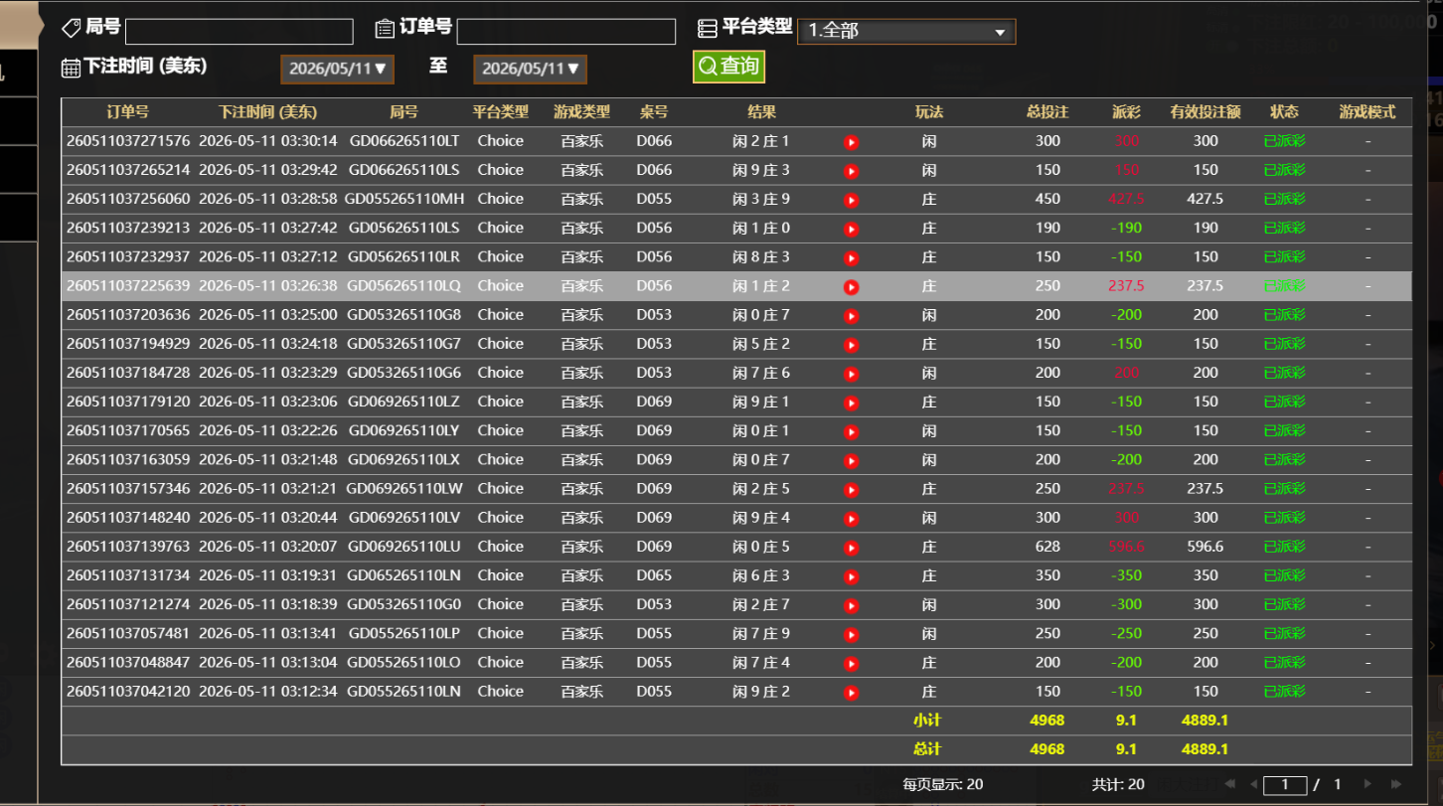Play result video for order 260511037256060
Viewport: 1443px width, 806px height.
pos(851,200)
